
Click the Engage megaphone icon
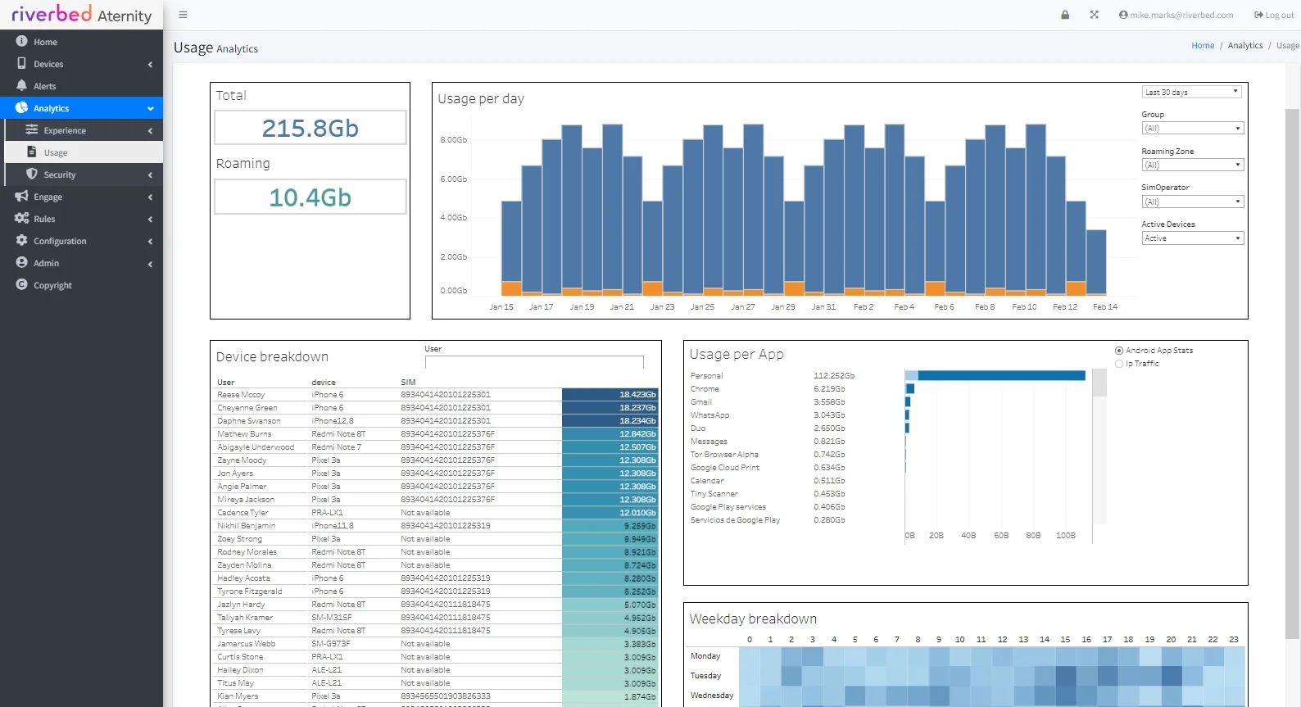pyautogui.click(x=21, y=196)
